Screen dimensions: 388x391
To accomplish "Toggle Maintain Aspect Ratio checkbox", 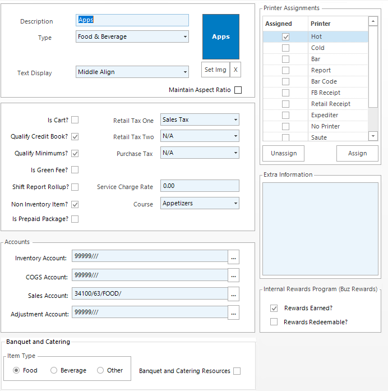I will pyautogui.click(x=238, y=90).
